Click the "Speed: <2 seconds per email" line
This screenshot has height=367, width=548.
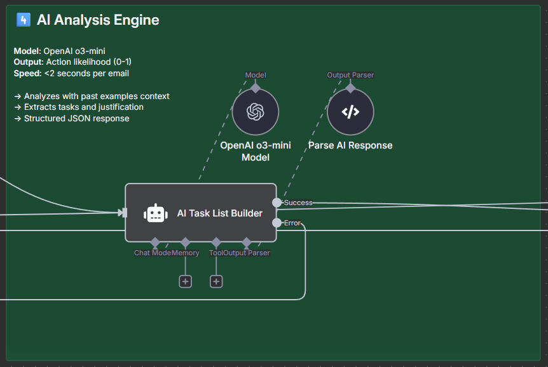click(x=71, y=73)
